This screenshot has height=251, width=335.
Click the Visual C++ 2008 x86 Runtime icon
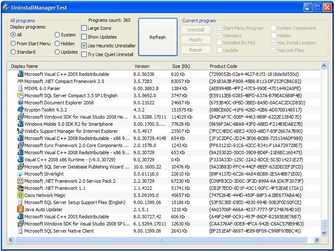pos(20,160)
